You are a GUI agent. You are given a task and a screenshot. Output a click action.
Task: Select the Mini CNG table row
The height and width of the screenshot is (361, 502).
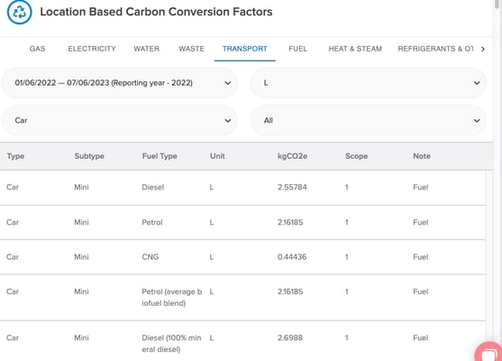click(x=242, y=257)
